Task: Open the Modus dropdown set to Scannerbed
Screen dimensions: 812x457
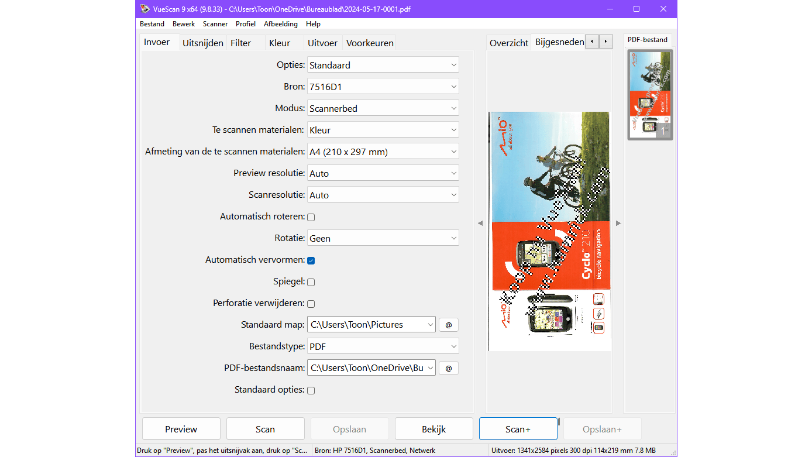Action: 383,108
